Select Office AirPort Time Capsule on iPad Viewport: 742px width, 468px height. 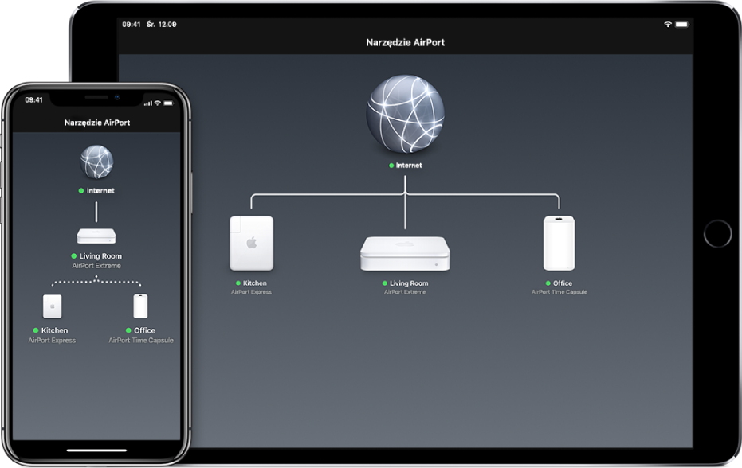pos(559,244)
